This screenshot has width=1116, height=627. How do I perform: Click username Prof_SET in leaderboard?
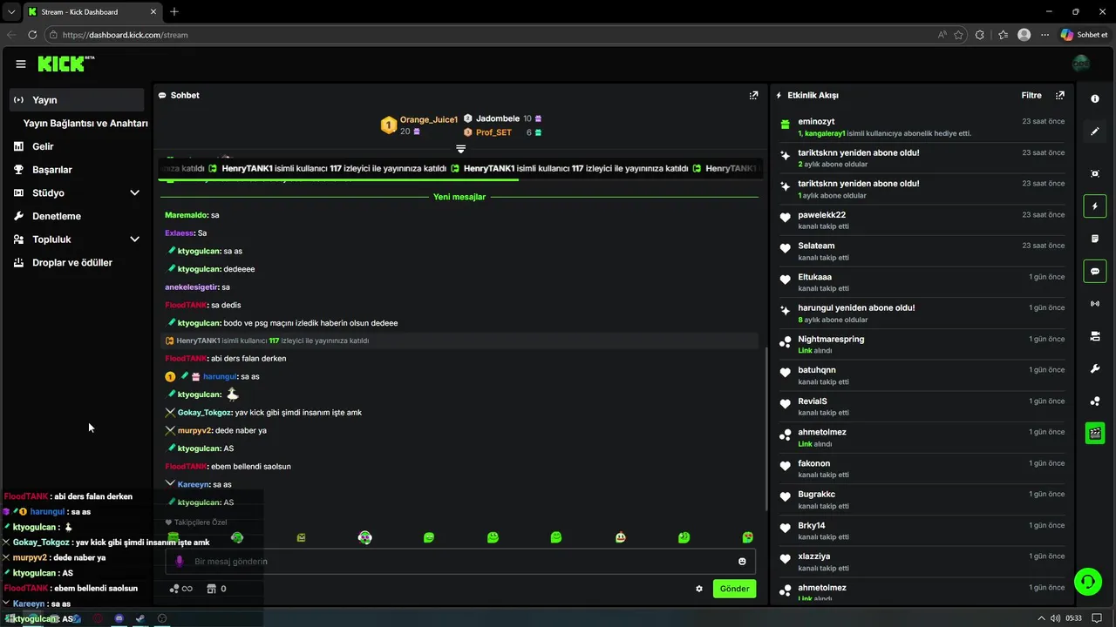pos(493,132)
